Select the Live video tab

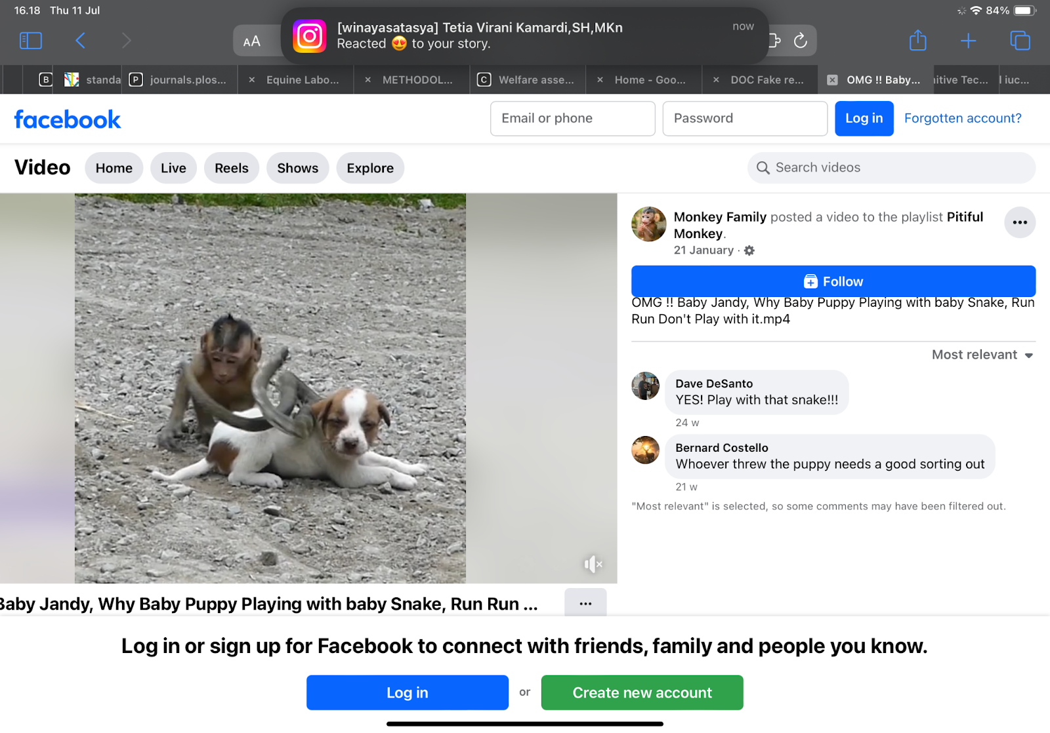[x=173, y=168]
